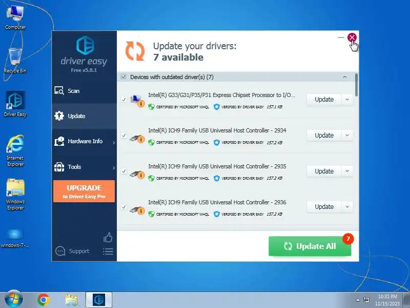
Task: Click the thumbs-up like icon
Action: click(x=108, y=237)
